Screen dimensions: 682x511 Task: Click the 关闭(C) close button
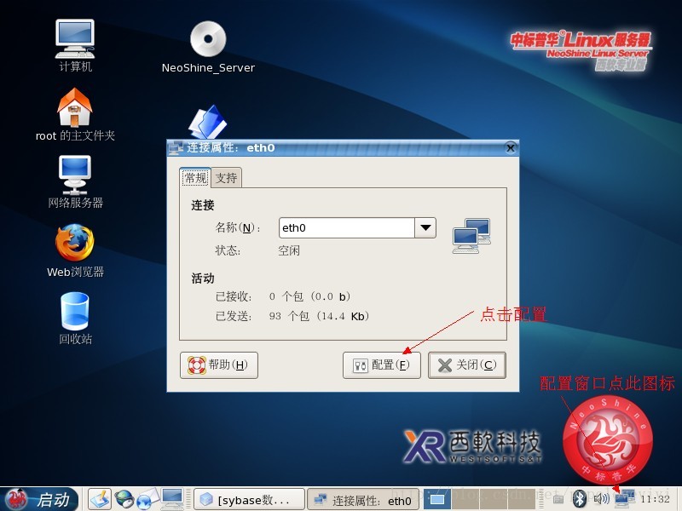tap(467, 365)
